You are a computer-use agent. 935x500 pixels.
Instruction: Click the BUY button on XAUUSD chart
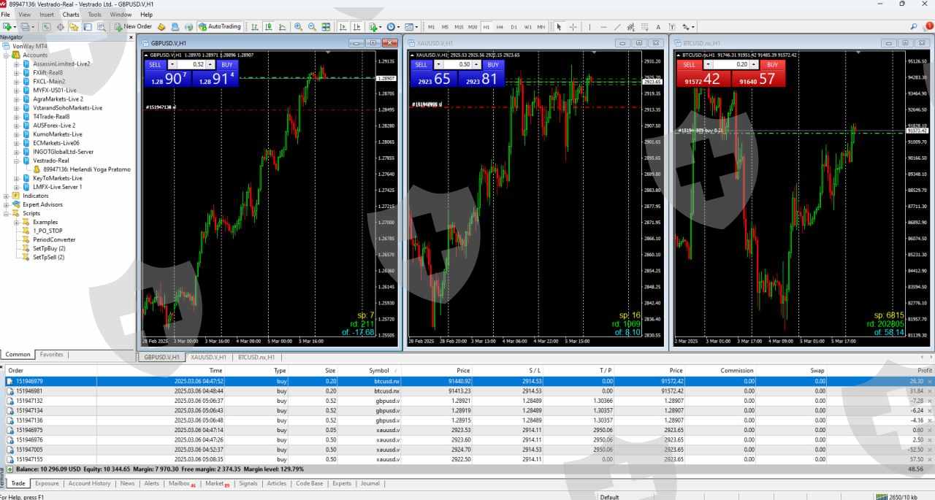pyautogui.click(x=492, y=64)
